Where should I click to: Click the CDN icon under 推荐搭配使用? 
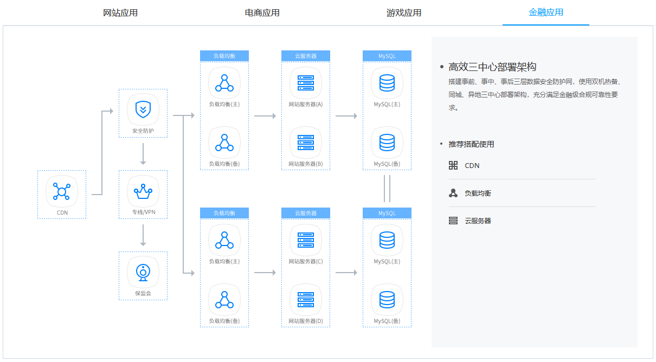(x=453, y=165)
